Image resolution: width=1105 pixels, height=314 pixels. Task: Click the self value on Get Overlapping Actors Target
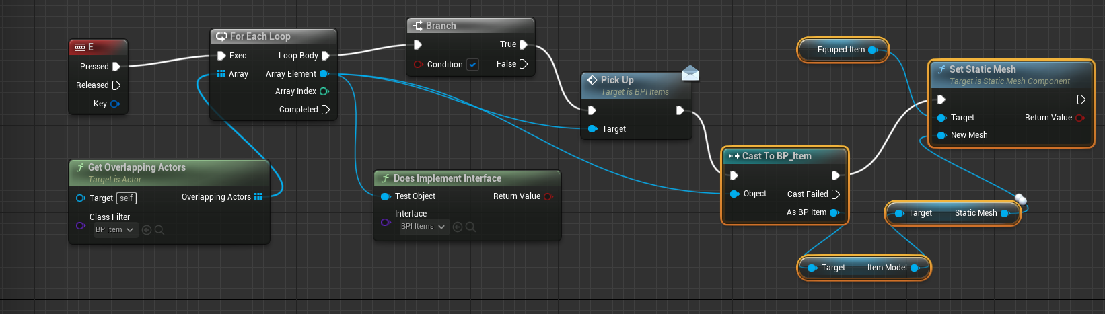[127, 198]
